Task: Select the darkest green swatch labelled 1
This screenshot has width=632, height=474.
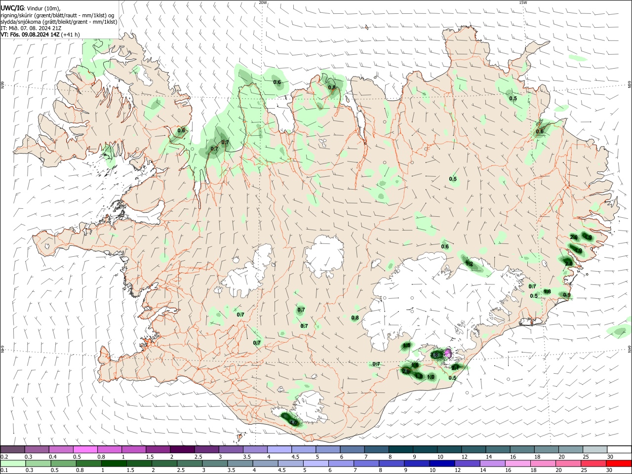Action: pyautogui.click(x=114, y=463)
